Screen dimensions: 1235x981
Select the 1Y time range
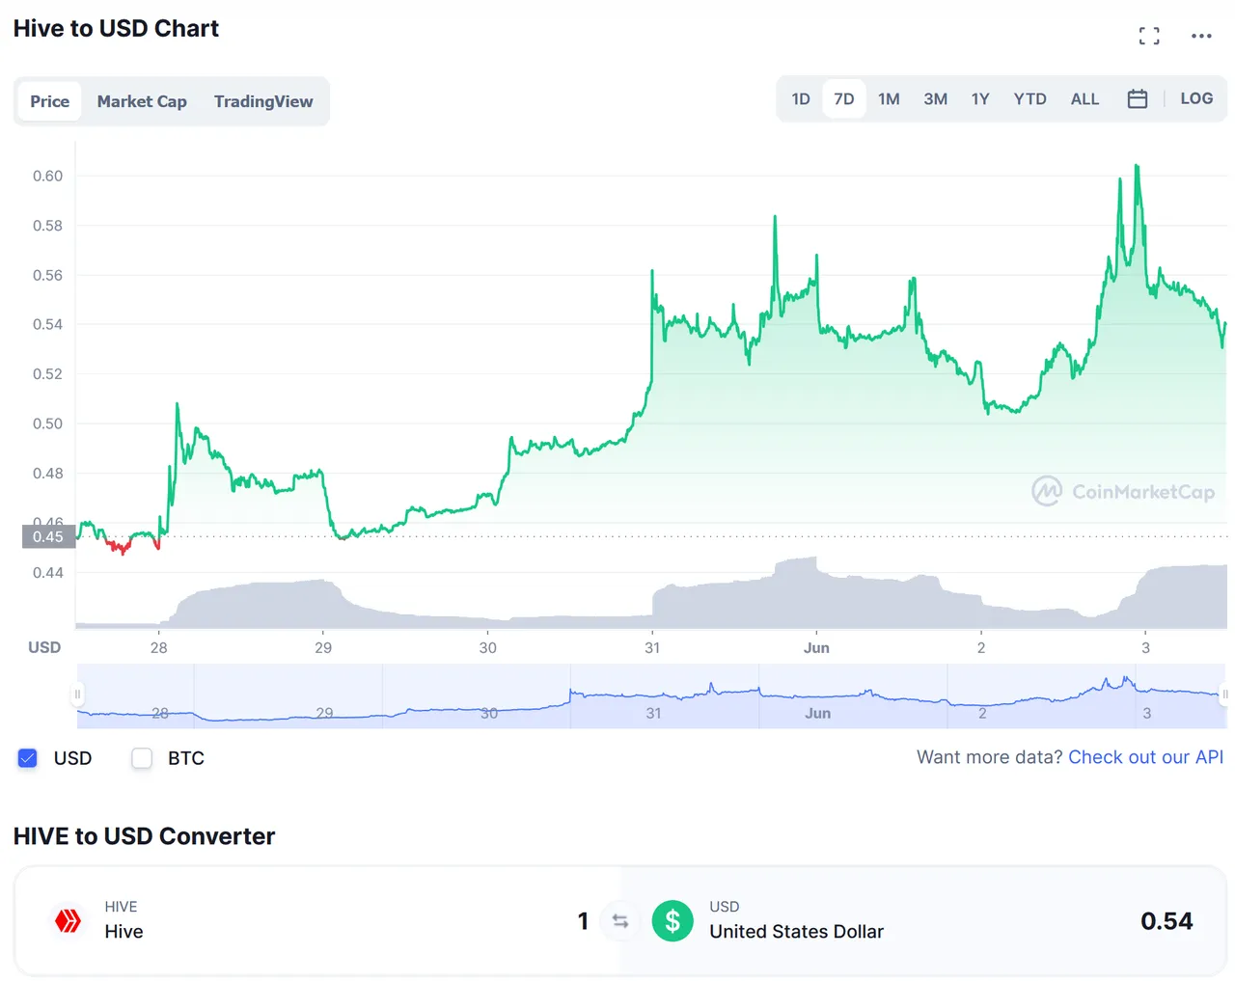(x=980, y=99)
